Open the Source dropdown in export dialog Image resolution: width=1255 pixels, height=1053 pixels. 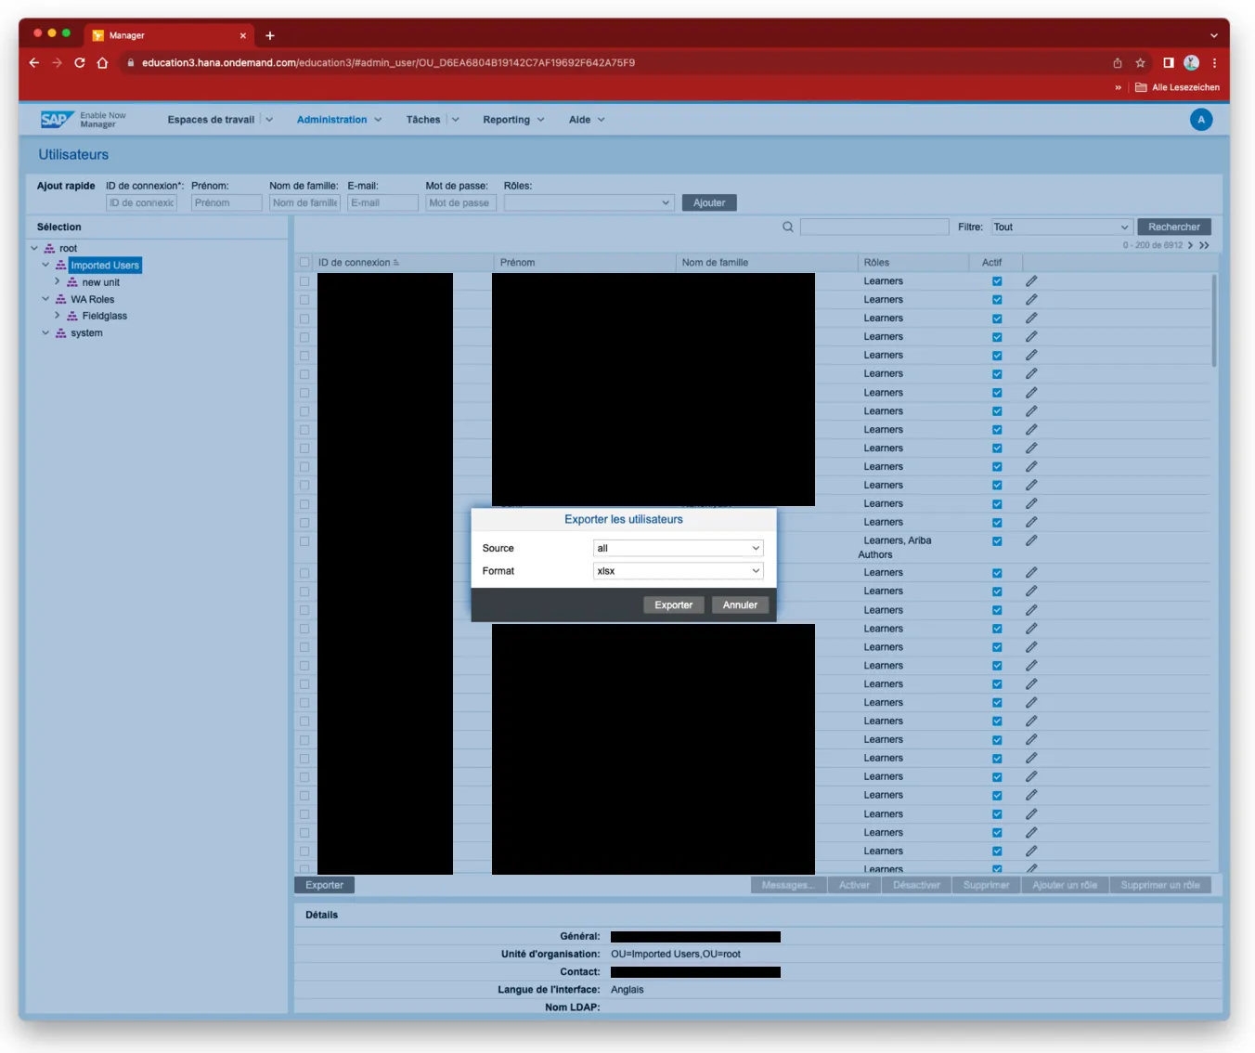[x=678, y=548]
